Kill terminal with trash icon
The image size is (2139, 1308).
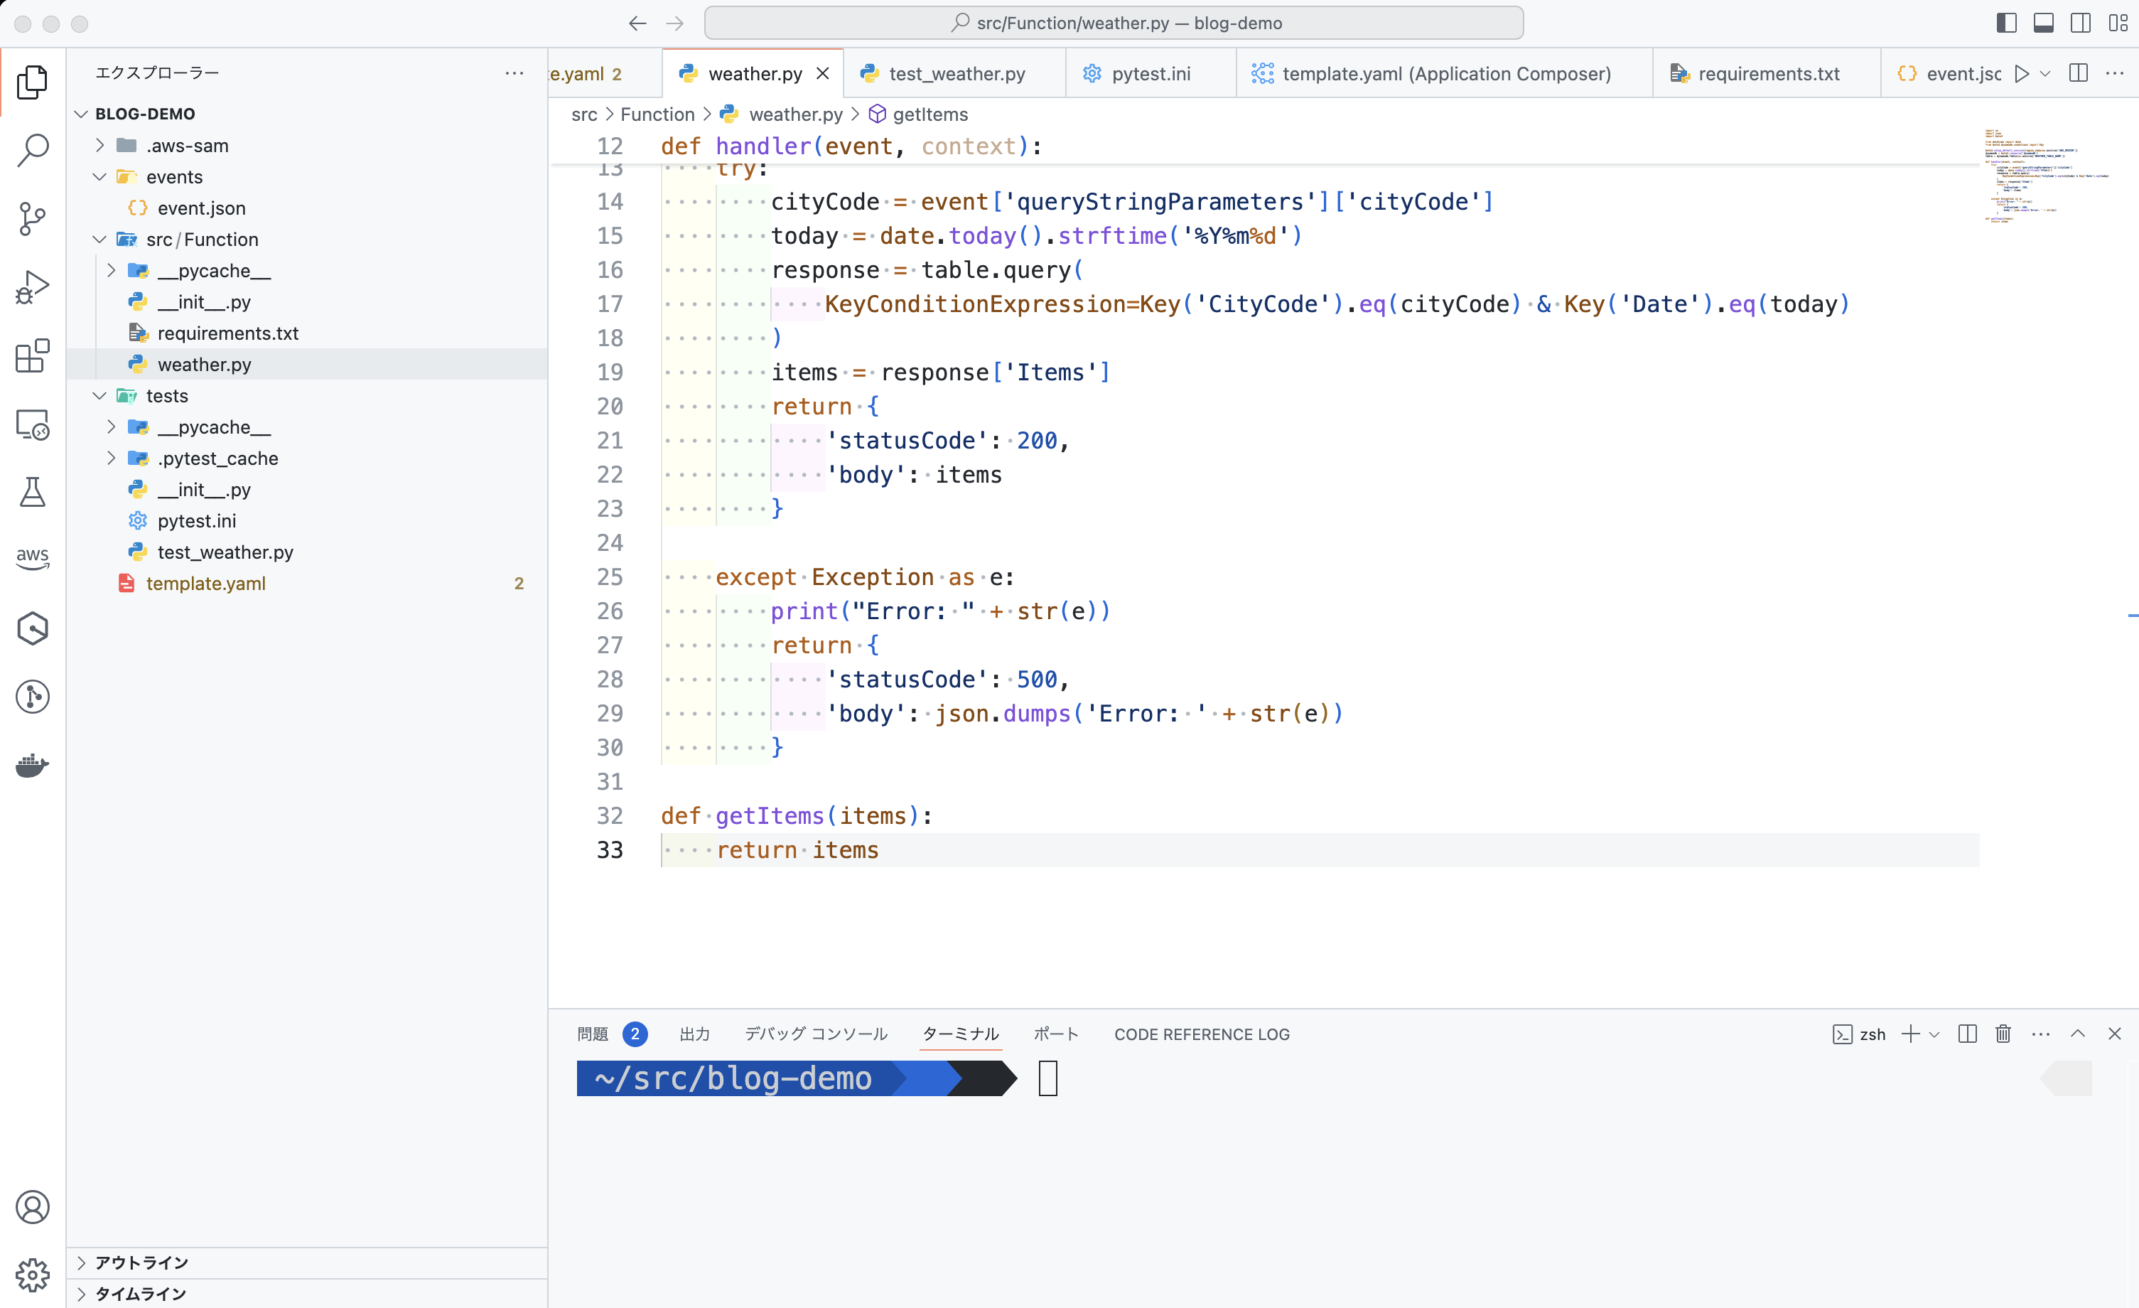tap(2003, 1034)
